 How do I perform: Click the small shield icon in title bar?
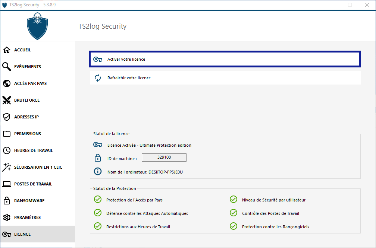click(x=4, y=5)
